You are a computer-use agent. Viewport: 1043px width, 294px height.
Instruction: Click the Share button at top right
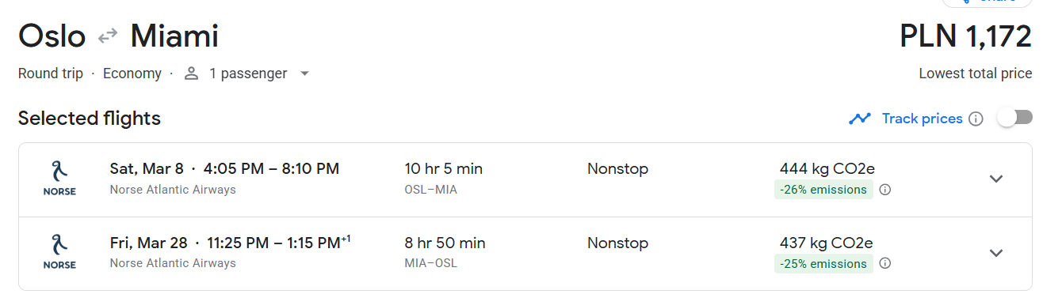987,2
